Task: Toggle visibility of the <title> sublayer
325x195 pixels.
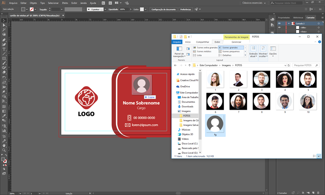Action: [x=279, y=27]
